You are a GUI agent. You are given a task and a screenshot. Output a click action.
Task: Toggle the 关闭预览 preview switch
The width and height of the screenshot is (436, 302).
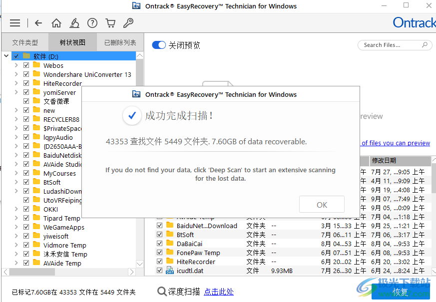tap(159, 45)
